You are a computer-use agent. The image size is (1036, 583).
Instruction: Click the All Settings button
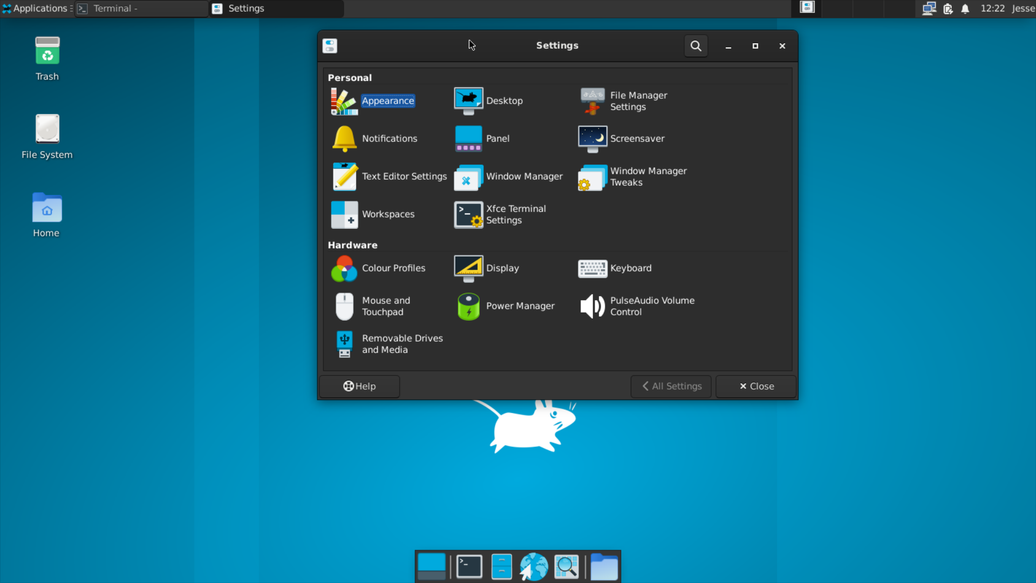[x=671, y=387]
